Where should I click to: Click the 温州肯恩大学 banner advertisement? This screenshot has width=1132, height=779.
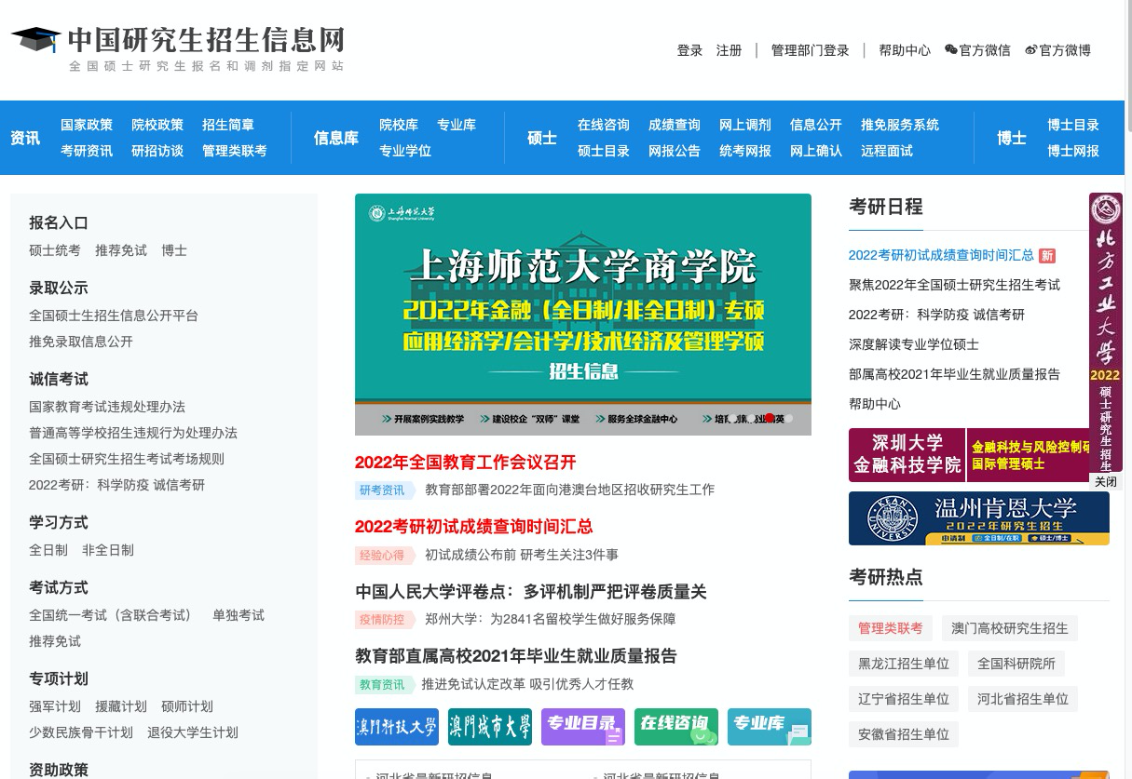click(x=978, y=518)
